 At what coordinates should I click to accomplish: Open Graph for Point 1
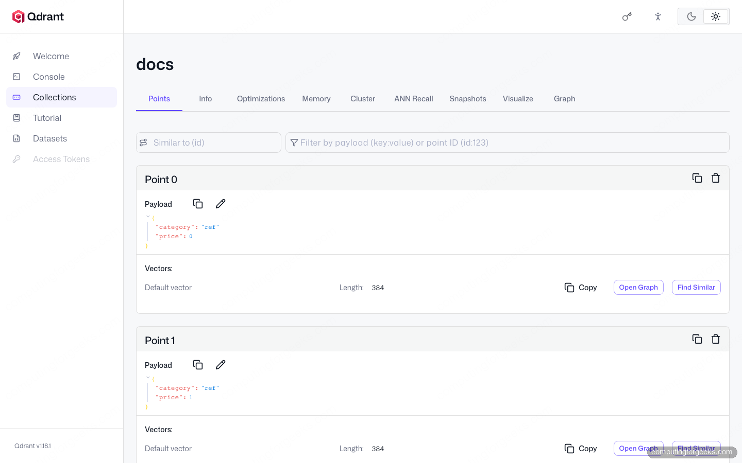point(638,448)
